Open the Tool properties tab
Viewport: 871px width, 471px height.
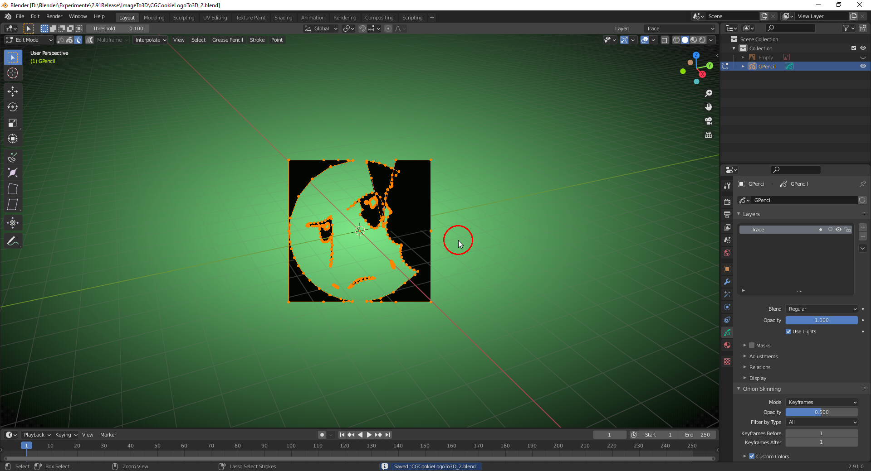[x=727, y=185]
